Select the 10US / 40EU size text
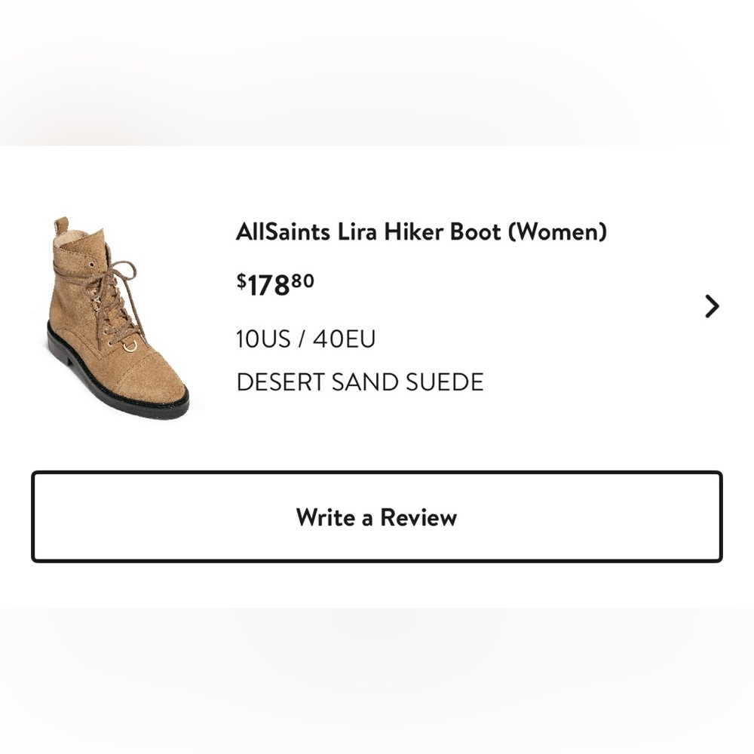The width and height of the screenshot is (754, 754). (x=305, y=339)
